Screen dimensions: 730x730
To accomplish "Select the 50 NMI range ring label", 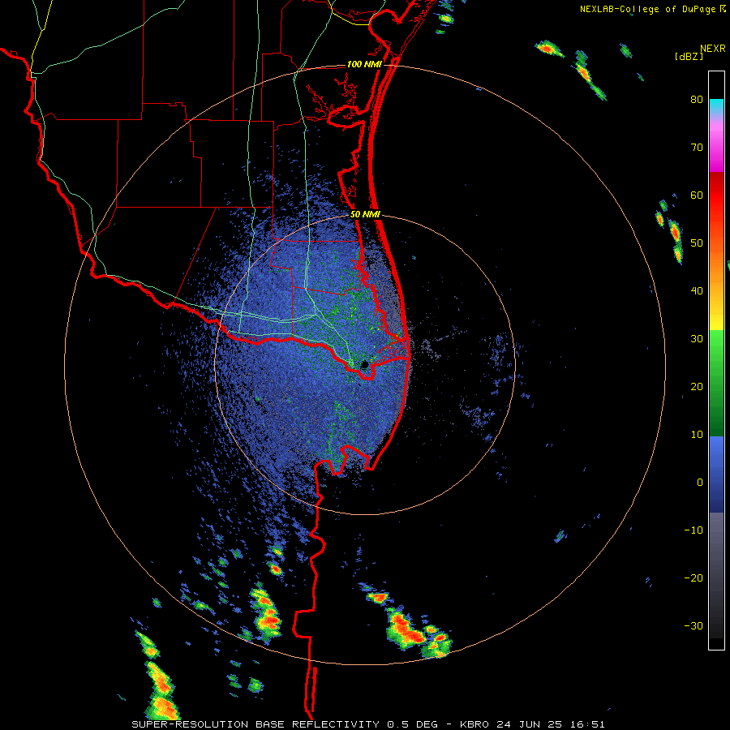I will (365, 215).
